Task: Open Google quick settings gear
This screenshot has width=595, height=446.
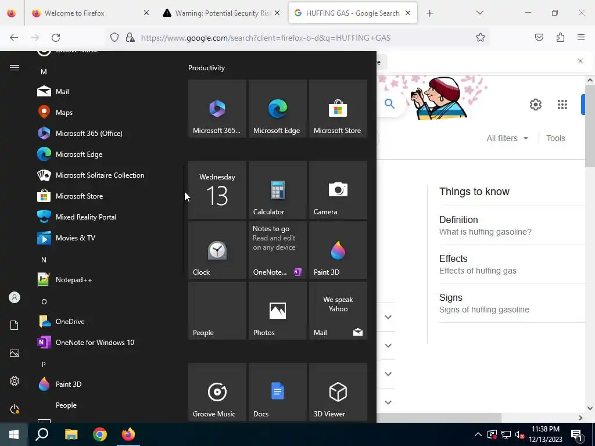Action: (x=535, y=105)
